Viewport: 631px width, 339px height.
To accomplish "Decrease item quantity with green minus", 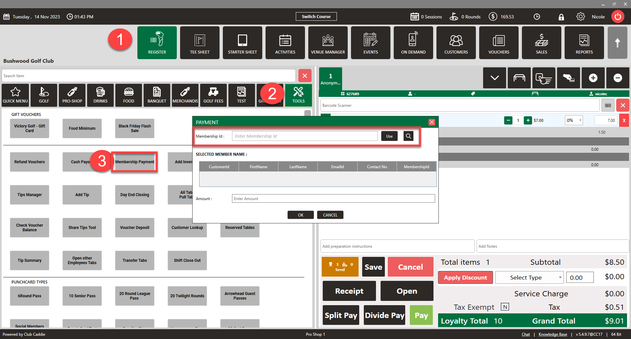I will tap(508, 120).
